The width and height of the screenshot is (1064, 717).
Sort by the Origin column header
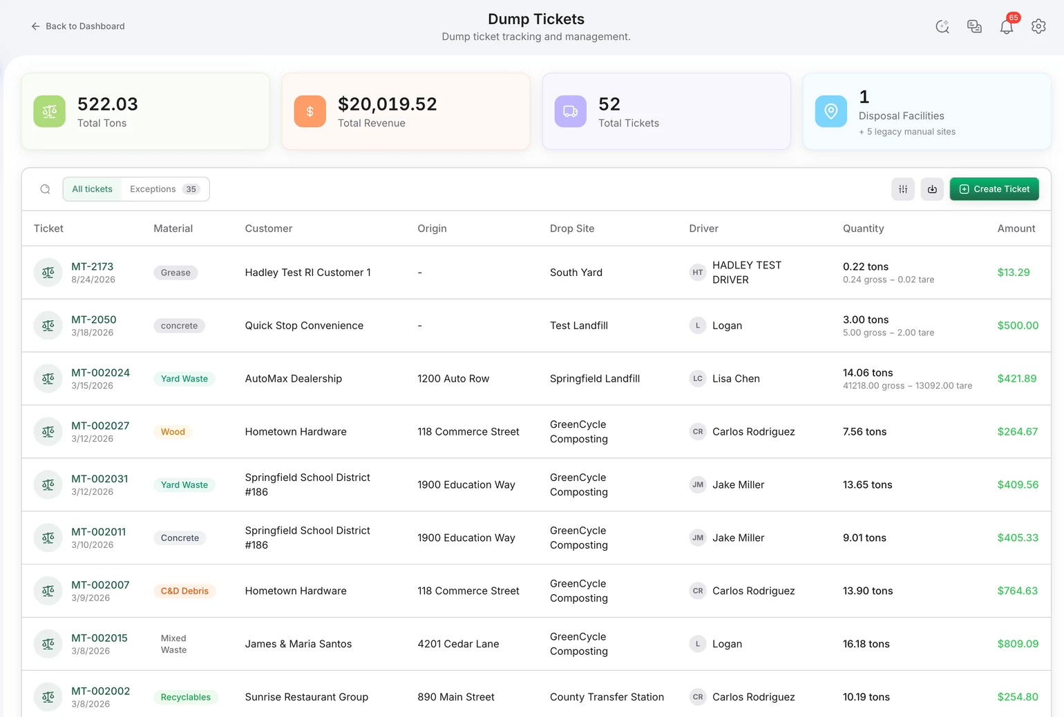coord(432,228)
